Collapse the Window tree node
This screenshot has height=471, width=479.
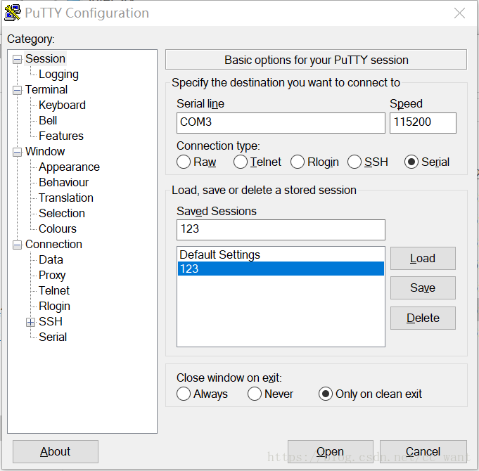(x=18, y=152)
